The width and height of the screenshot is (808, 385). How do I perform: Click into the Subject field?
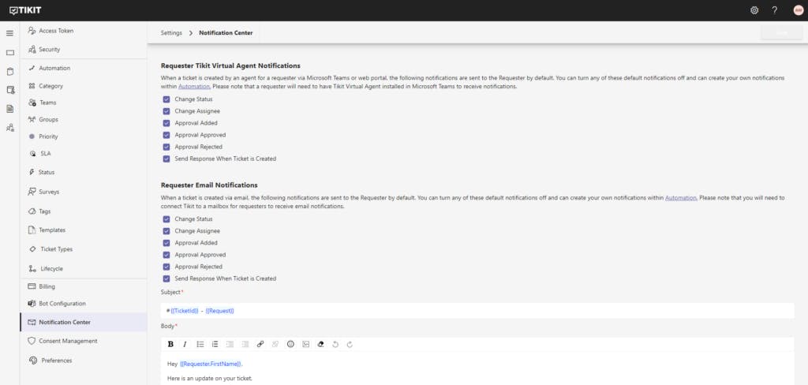[x=477, y=311]
